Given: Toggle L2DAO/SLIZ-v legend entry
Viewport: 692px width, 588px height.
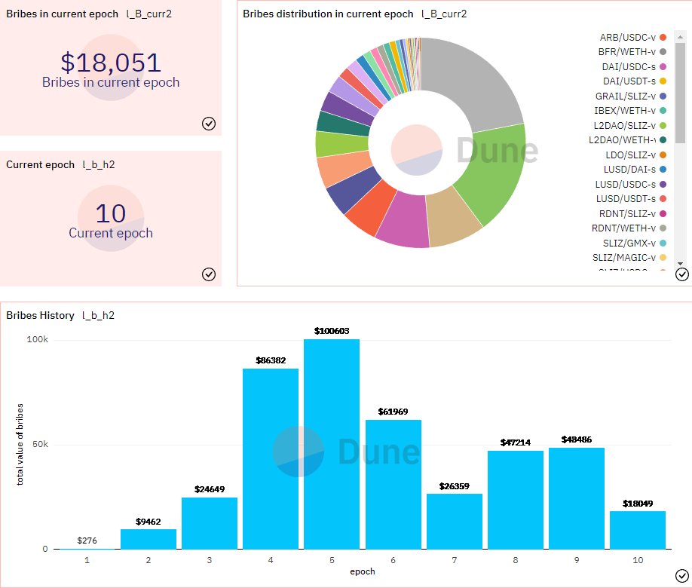Looking at the screenshot, I should pos(629,125).
